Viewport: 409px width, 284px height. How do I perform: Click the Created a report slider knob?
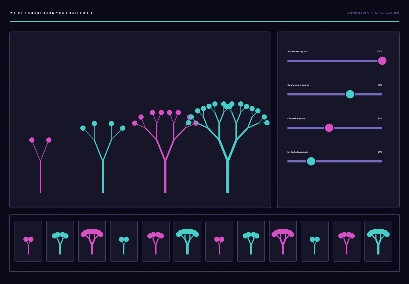click(x=329, y=128)
